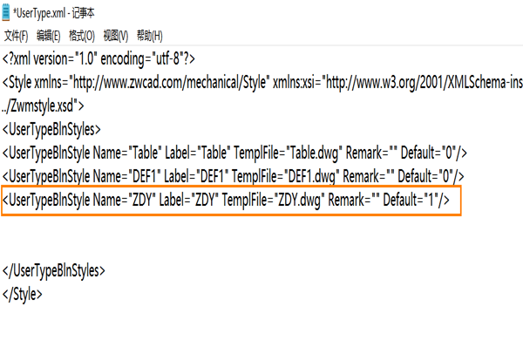Click Label="DEF1" attribute

point(196,176)
